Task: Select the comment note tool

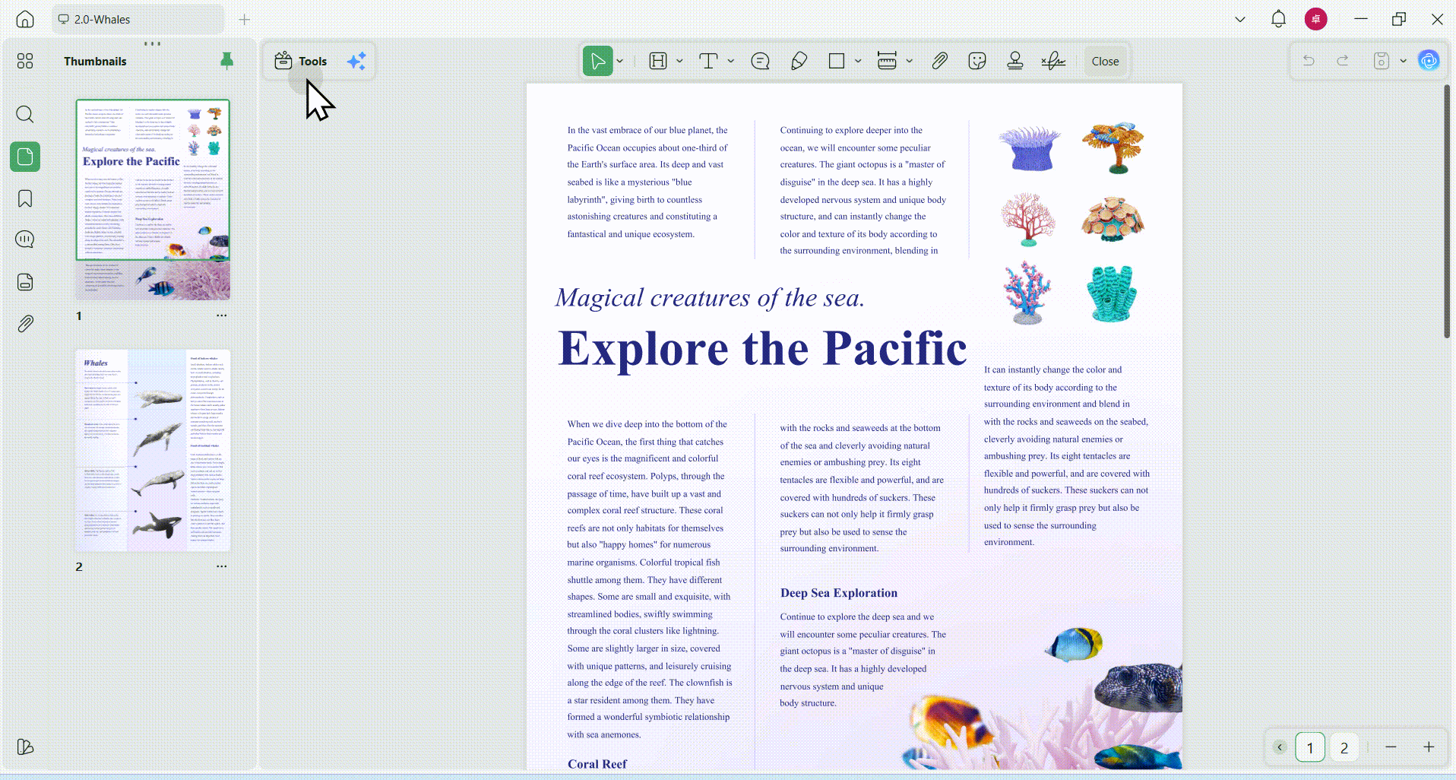Action: (760, 61)
